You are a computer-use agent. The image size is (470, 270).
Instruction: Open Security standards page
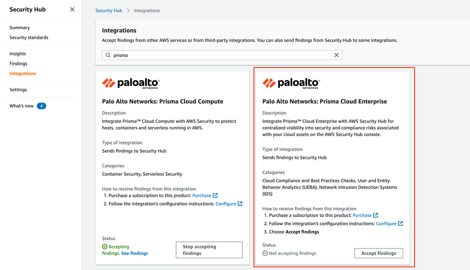29,38
